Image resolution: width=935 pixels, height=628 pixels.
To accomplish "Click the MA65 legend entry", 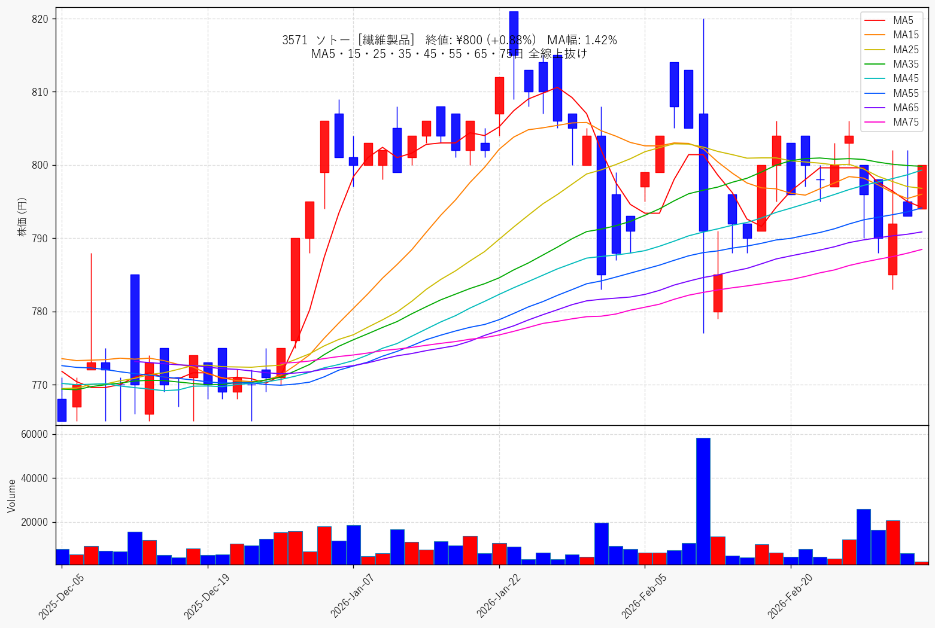I will (891, 108).
